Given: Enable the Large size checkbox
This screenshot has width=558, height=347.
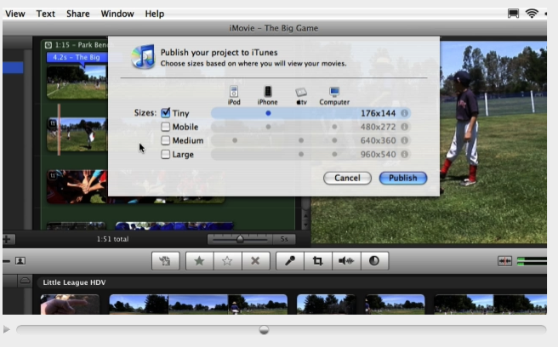Looking at the screenshot, I should (x=166, y=154).
